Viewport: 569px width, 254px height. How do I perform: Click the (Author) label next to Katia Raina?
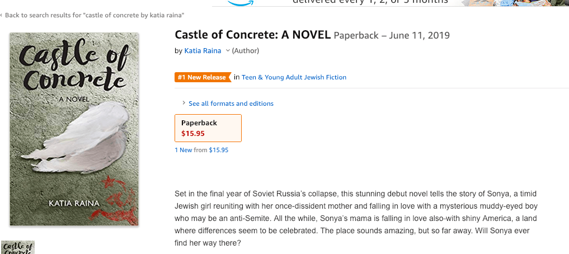click(246, 51)
